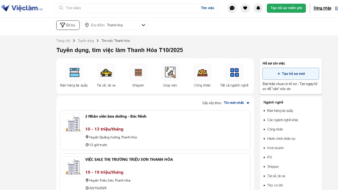Viewport: 338px width, 190px height.
Task: Select Bán hàng tại quầy category icon
Action: tap(74, 72)
